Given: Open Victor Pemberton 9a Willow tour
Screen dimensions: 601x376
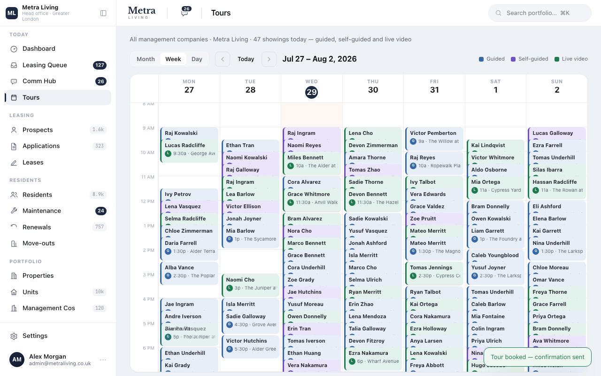Looking at the screenshot, I should 434,139.
